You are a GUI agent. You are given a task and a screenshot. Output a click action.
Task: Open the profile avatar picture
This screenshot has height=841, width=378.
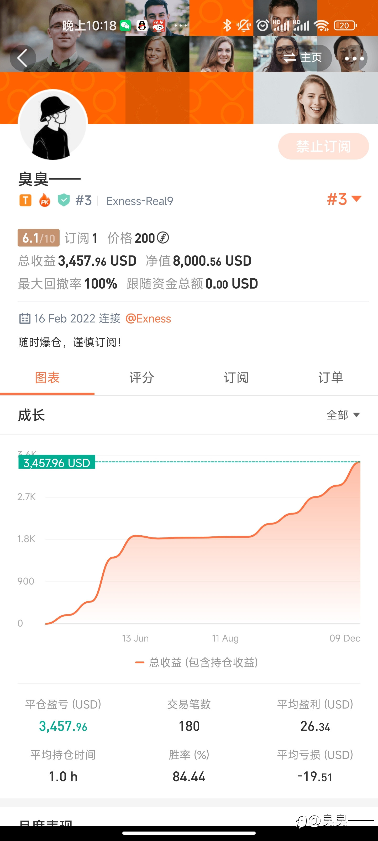(53, 124)
